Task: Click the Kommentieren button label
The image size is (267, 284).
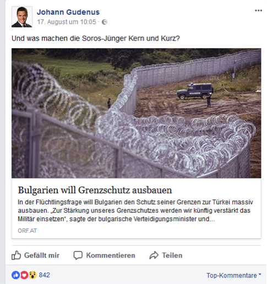Action: click(111, 255)
